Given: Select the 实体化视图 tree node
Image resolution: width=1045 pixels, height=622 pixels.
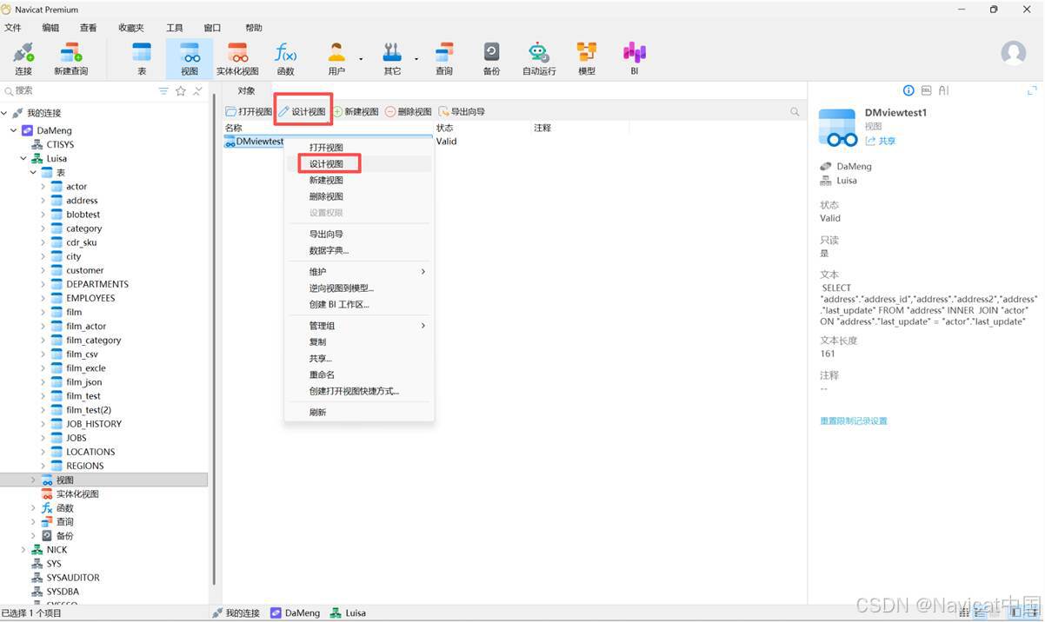Looking at the screenshot, I should tap(77, 494).
